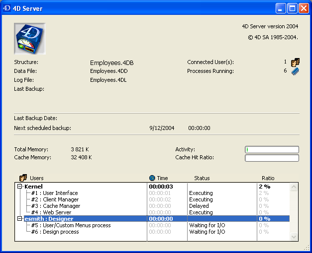
Task: Click the Status column header
Action: [x=202, y=178]
